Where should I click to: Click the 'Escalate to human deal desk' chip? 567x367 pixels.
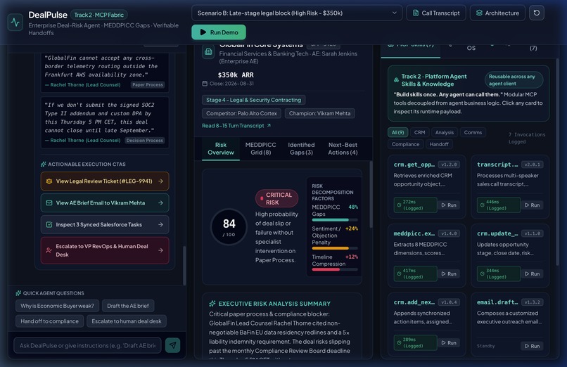[127, 321]
